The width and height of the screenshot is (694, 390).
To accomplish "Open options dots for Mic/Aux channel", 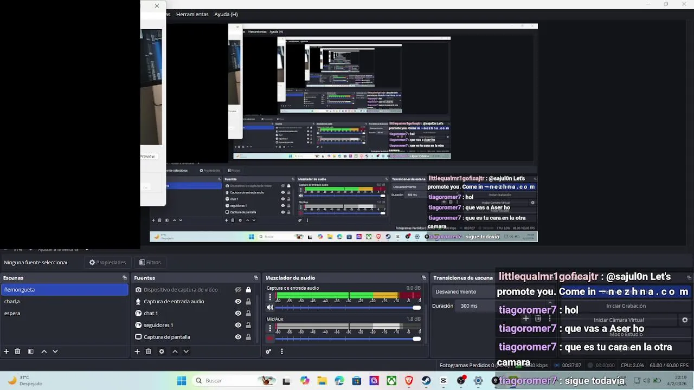I will [270, 328].
